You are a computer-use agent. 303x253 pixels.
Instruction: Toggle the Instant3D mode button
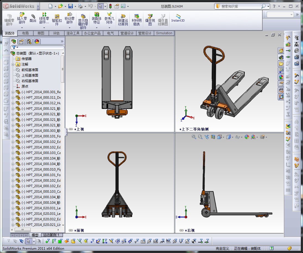click(x=178, y=18)
